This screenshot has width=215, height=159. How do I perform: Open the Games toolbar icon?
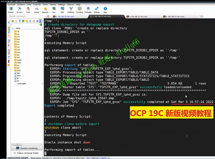pyautogui.click(x=37, y=9)
